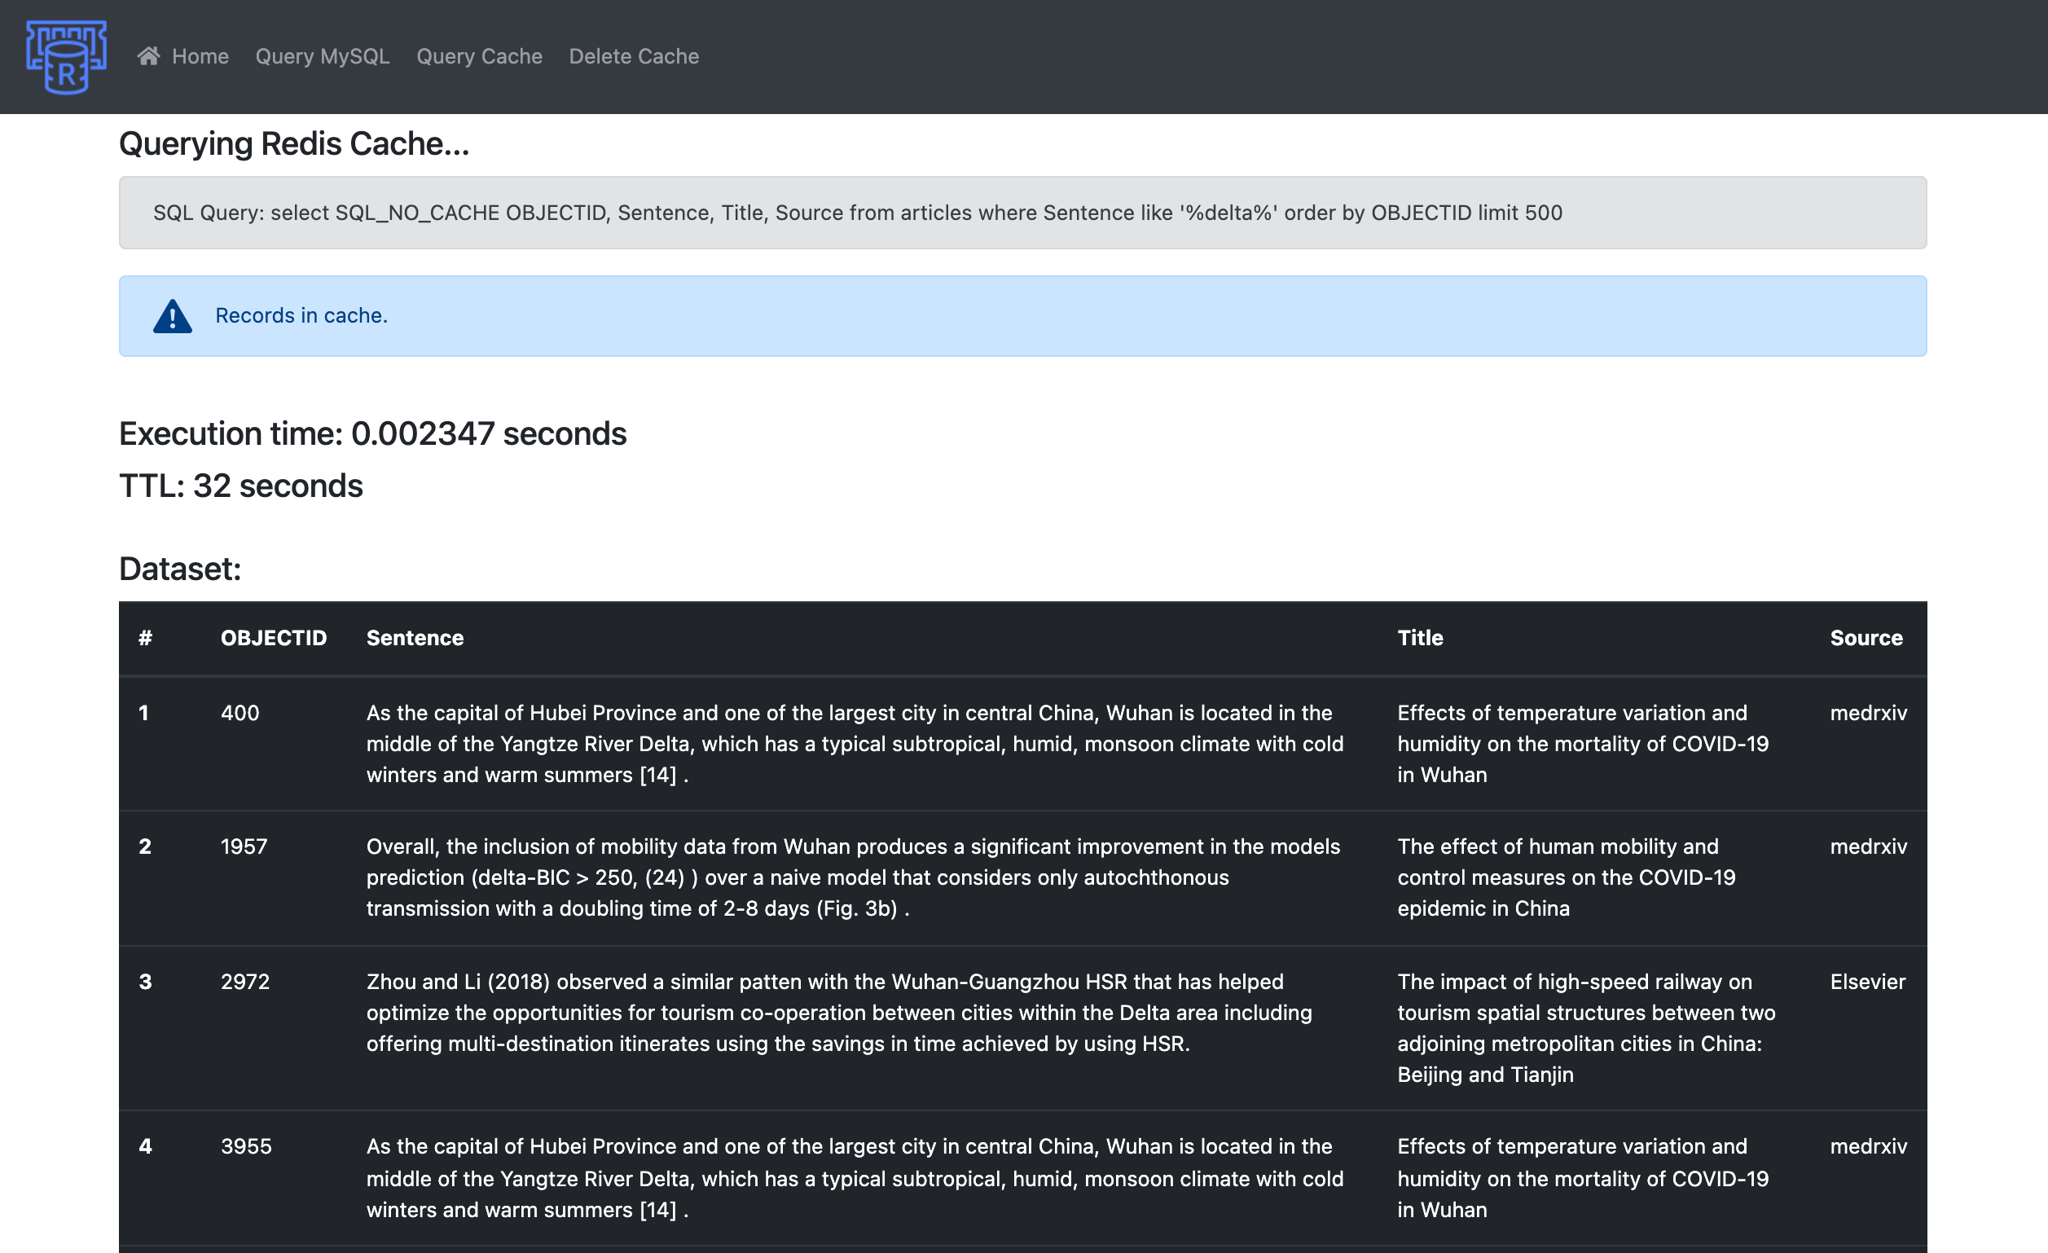Click the OBJECTID 3955 cell

[246, 1146]
